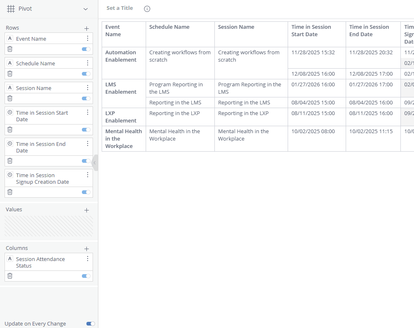Add a field to Columns with plus button
The width and height of the screenshot is (414, 328).
(86, 248)
